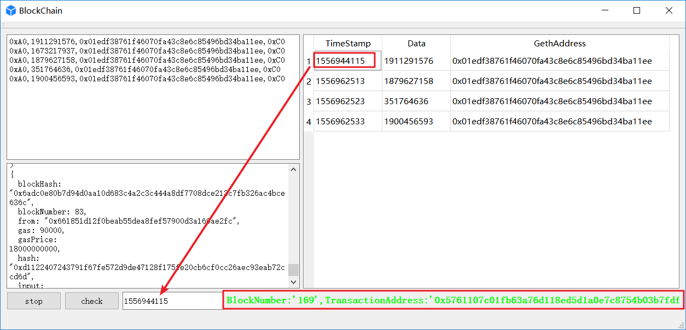Maximize the BlockChain window
This screenshot has height=330, width=686.
[637, 10]
